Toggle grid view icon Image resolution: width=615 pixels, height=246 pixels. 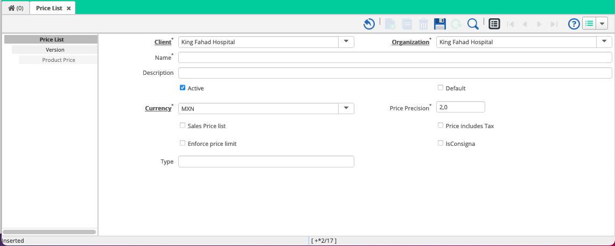point(494,24)
